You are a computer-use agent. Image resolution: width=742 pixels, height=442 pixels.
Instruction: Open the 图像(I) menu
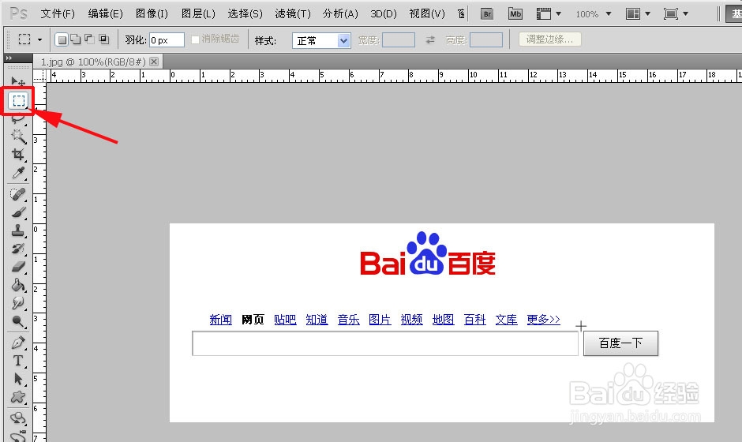152,13
